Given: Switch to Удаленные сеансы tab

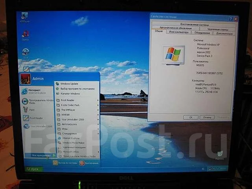Looking at the screenshot, I should (x=218, y=29).
